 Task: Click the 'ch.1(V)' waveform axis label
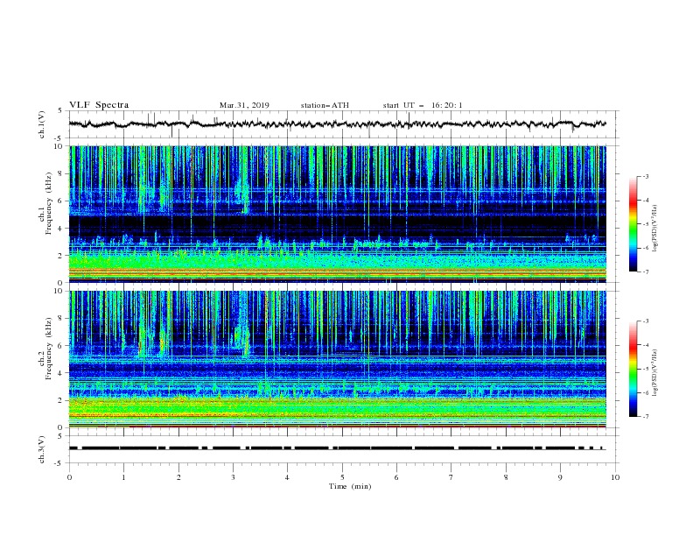pos(42,124)
